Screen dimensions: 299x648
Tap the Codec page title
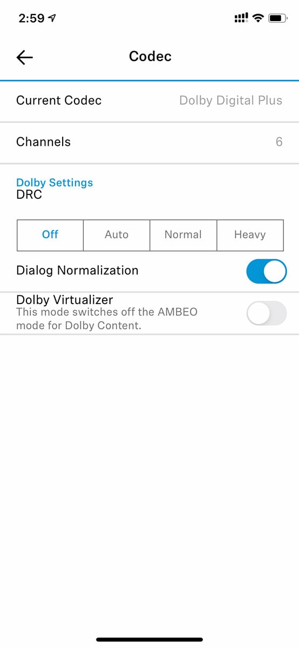click(x=150, y=56)
